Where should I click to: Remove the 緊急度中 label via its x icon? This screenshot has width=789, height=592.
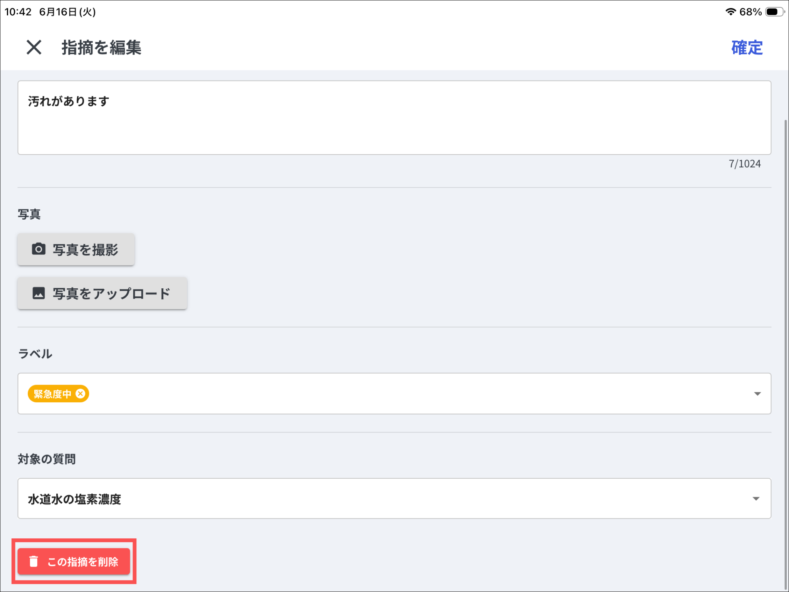(x=80, y=394)
